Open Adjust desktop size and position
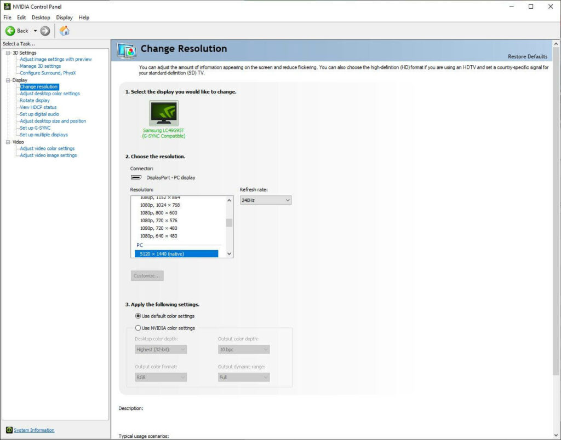The width and height of the screenshot is (561, 440). coord(53,121)
